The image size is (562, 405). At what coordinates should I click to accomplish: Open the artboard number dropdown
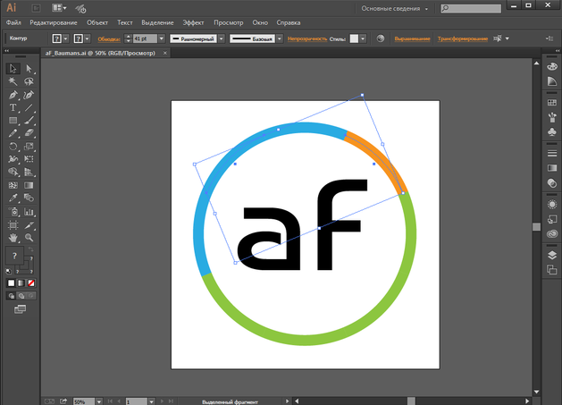pyautogui.click(x=152, y=401)
